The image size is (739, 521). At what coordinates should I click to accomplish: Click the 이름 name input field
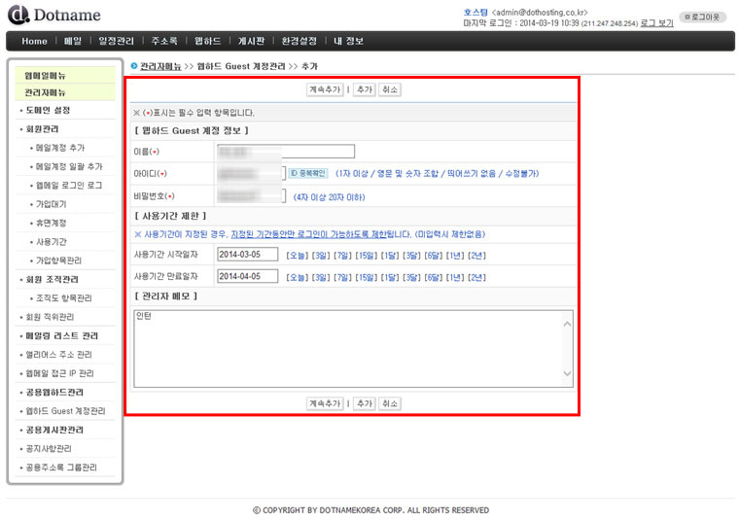pos(285,152)
